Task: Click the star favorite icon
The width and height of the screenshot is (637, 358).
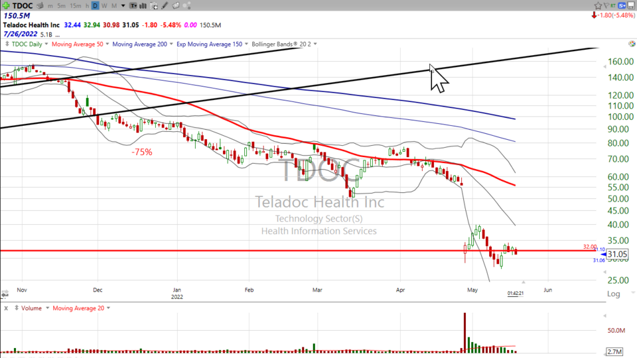Action: click(598, 5)
